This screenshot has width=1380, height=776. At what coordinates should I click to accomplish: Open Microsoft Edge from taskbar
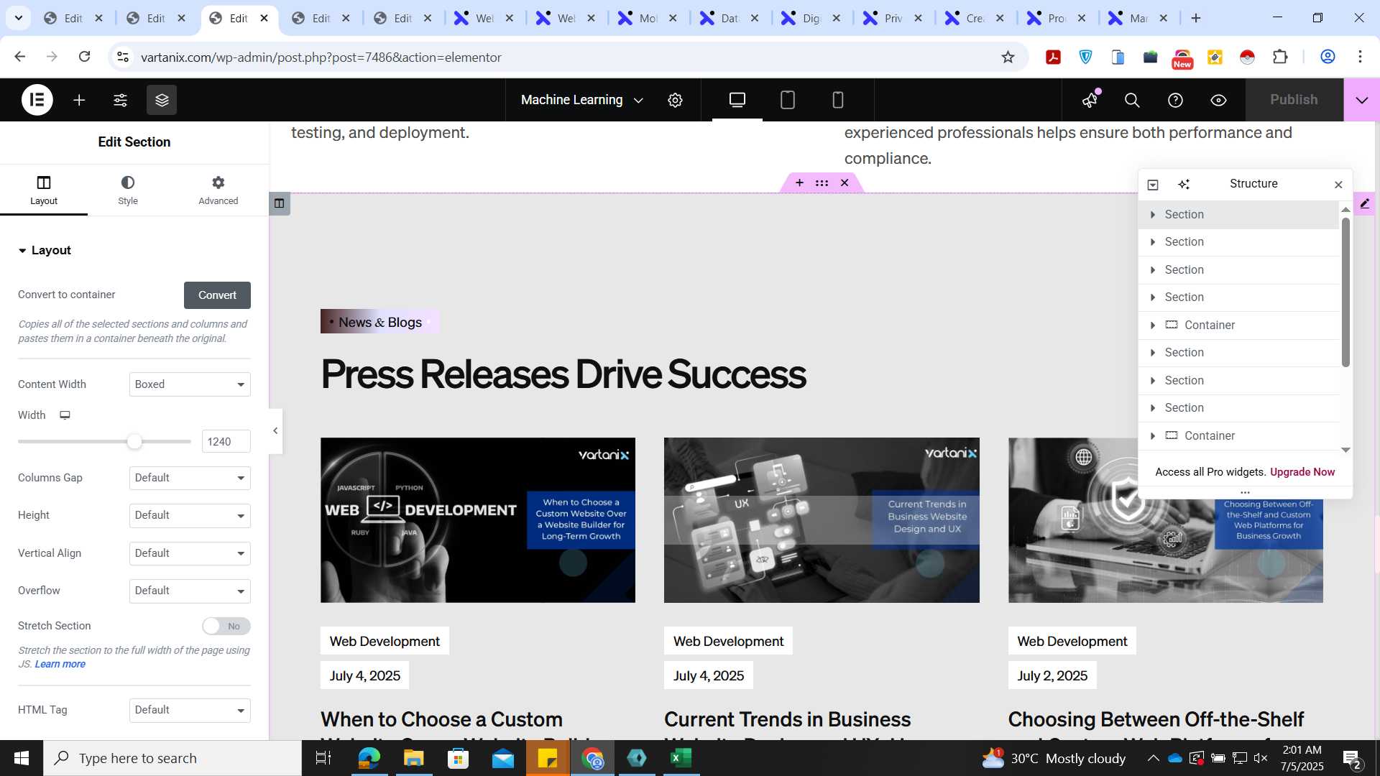[x=369, y=758]
